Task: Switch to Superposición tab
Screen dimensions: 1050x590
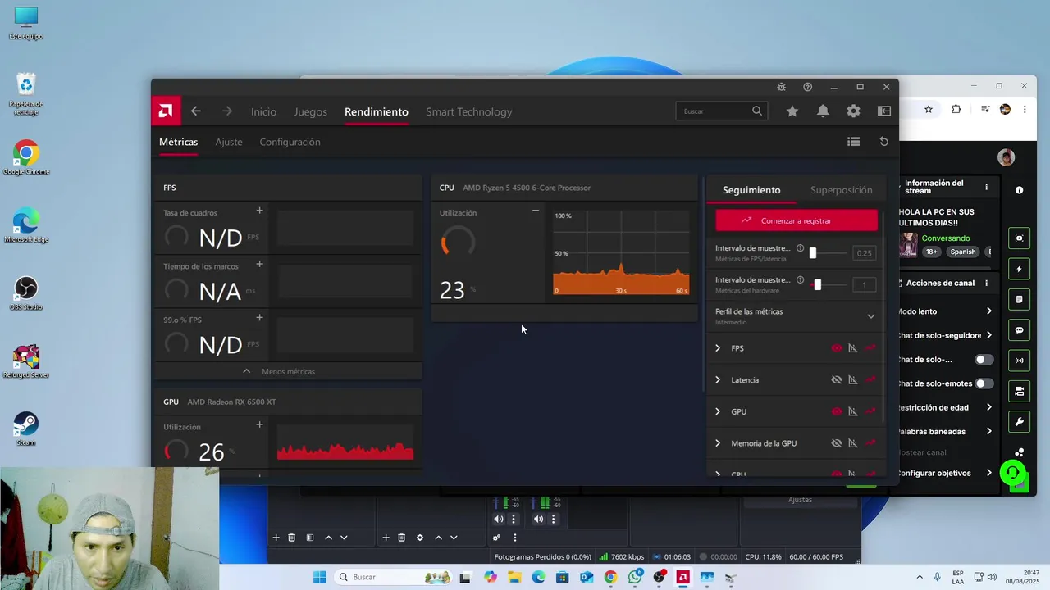Action: [x=841, y=190]
